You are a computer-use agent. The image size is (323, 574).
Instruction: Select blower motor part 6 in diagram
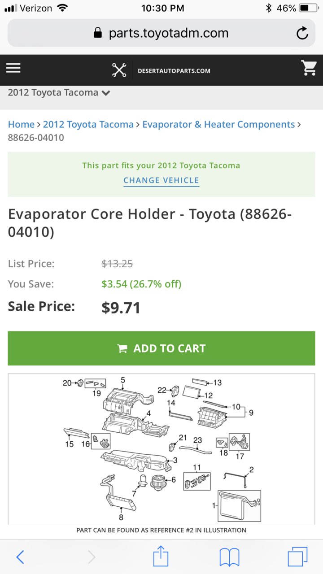click(x=157, y=483)
